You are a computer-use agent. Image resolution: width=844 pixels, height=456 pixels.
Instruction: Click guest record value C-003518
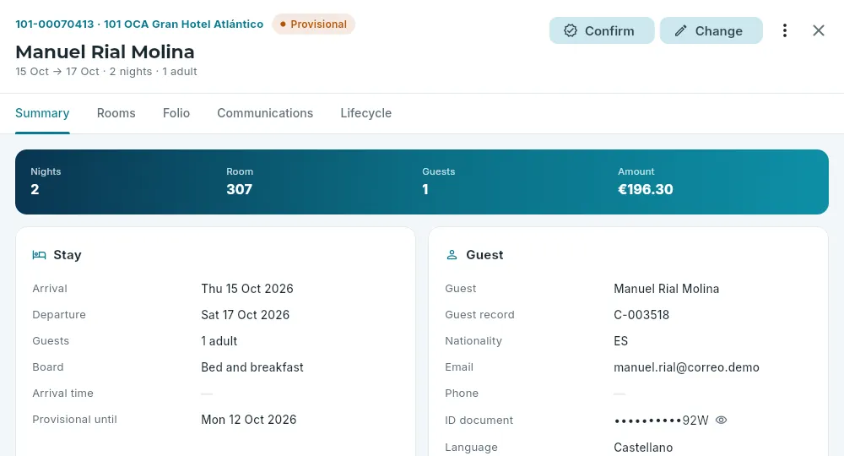pos(641,315)
